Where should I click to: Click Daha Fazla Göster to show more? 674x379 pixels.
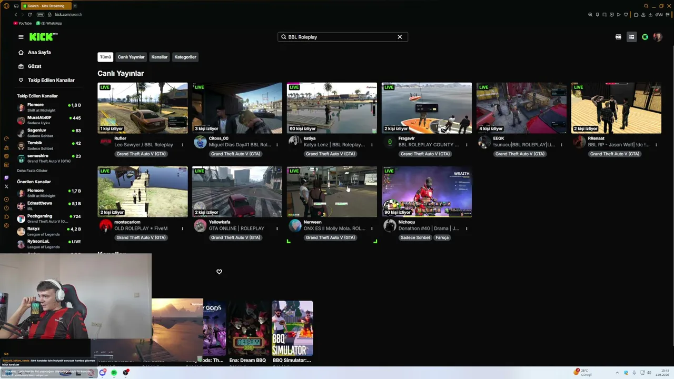coord(32,171)
